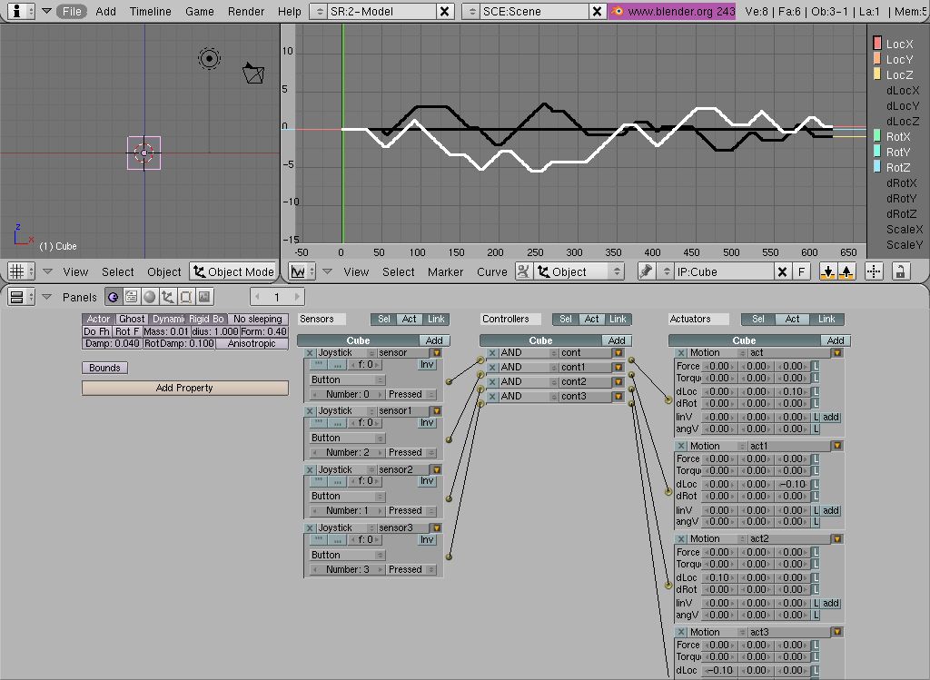Screen dimensions: 930x680
Task: Open the Info window type selector icon
Action: pyautogui.click(x=22, y=11)
